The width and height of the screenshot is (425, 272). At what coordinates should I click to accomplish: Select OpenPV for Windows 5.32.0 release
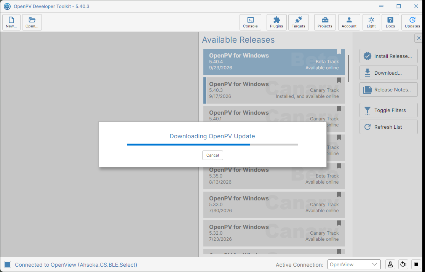(274, 233)
